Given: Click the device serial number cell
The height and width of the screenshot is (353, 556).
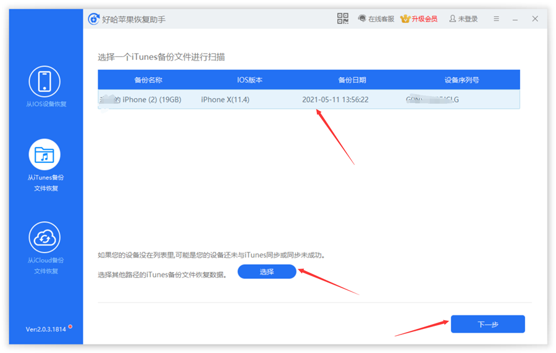Looking at the screenshot, I should 432,100.
